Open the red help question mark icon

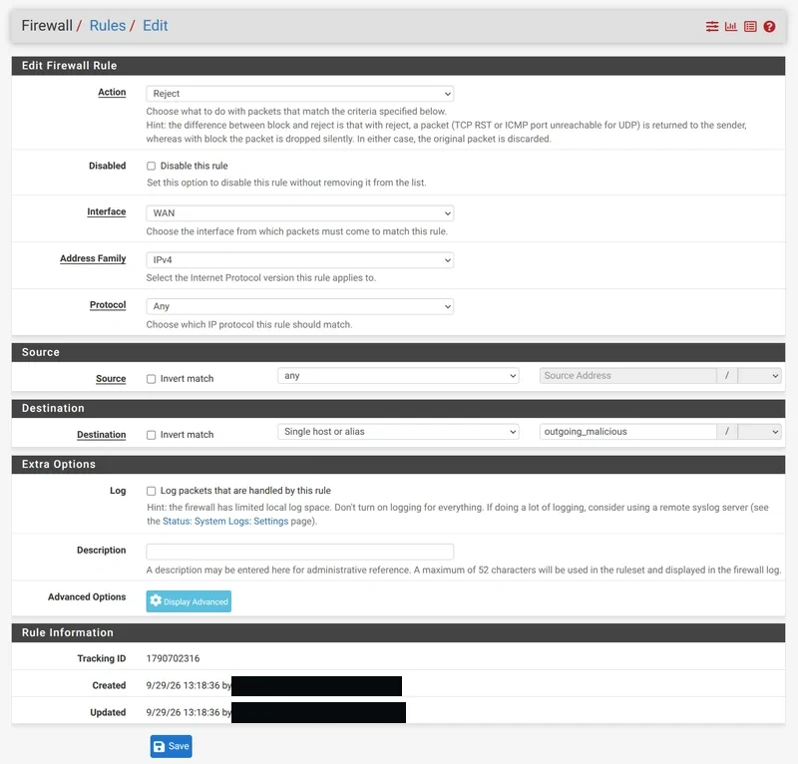[769, 27]
